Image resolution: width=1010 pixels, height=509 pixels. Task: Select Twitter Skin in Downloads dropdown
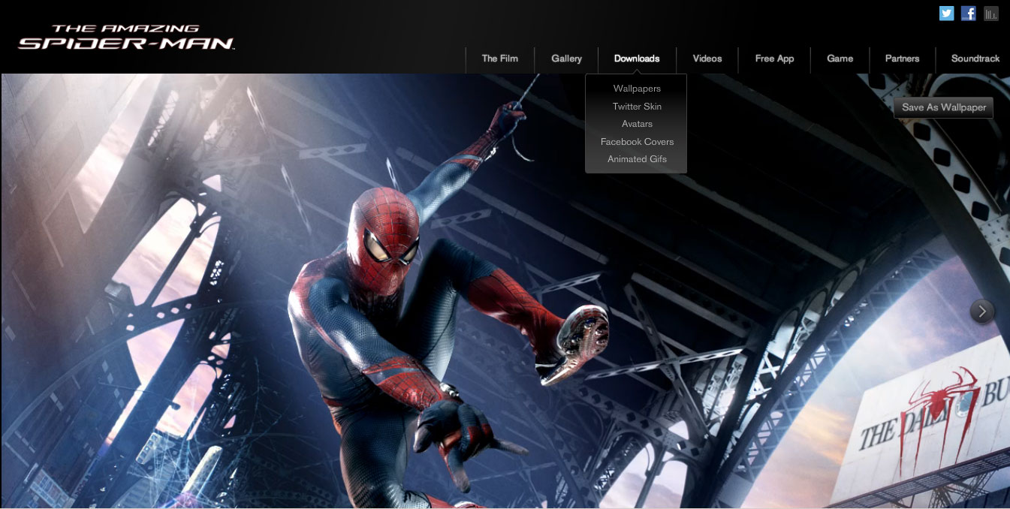coord(637,107)
